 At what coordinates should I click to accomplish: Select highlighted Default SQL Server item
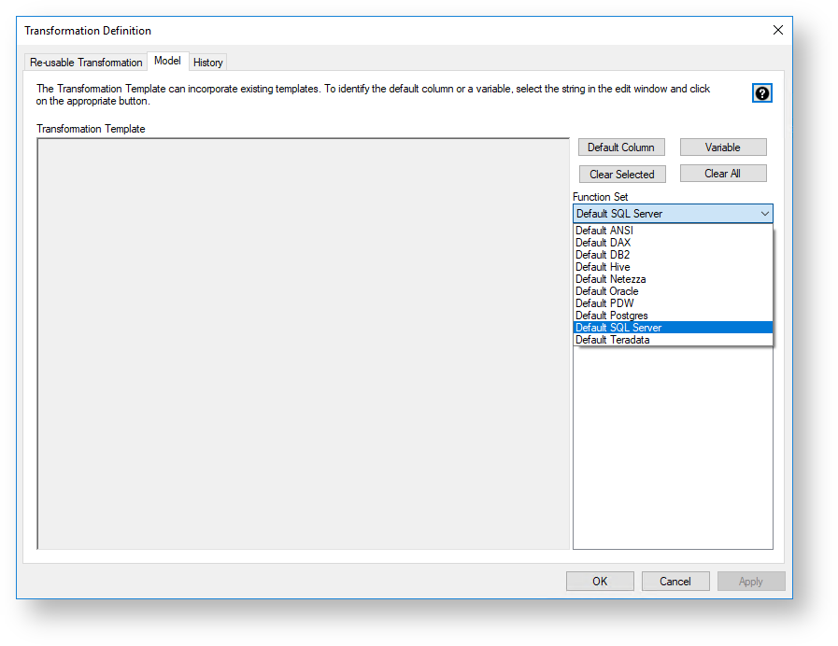[x=673, y=328]
